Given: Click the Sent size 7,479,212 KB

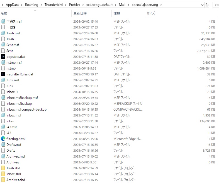Looking at the screenshot, I should [x=206, y=51].
